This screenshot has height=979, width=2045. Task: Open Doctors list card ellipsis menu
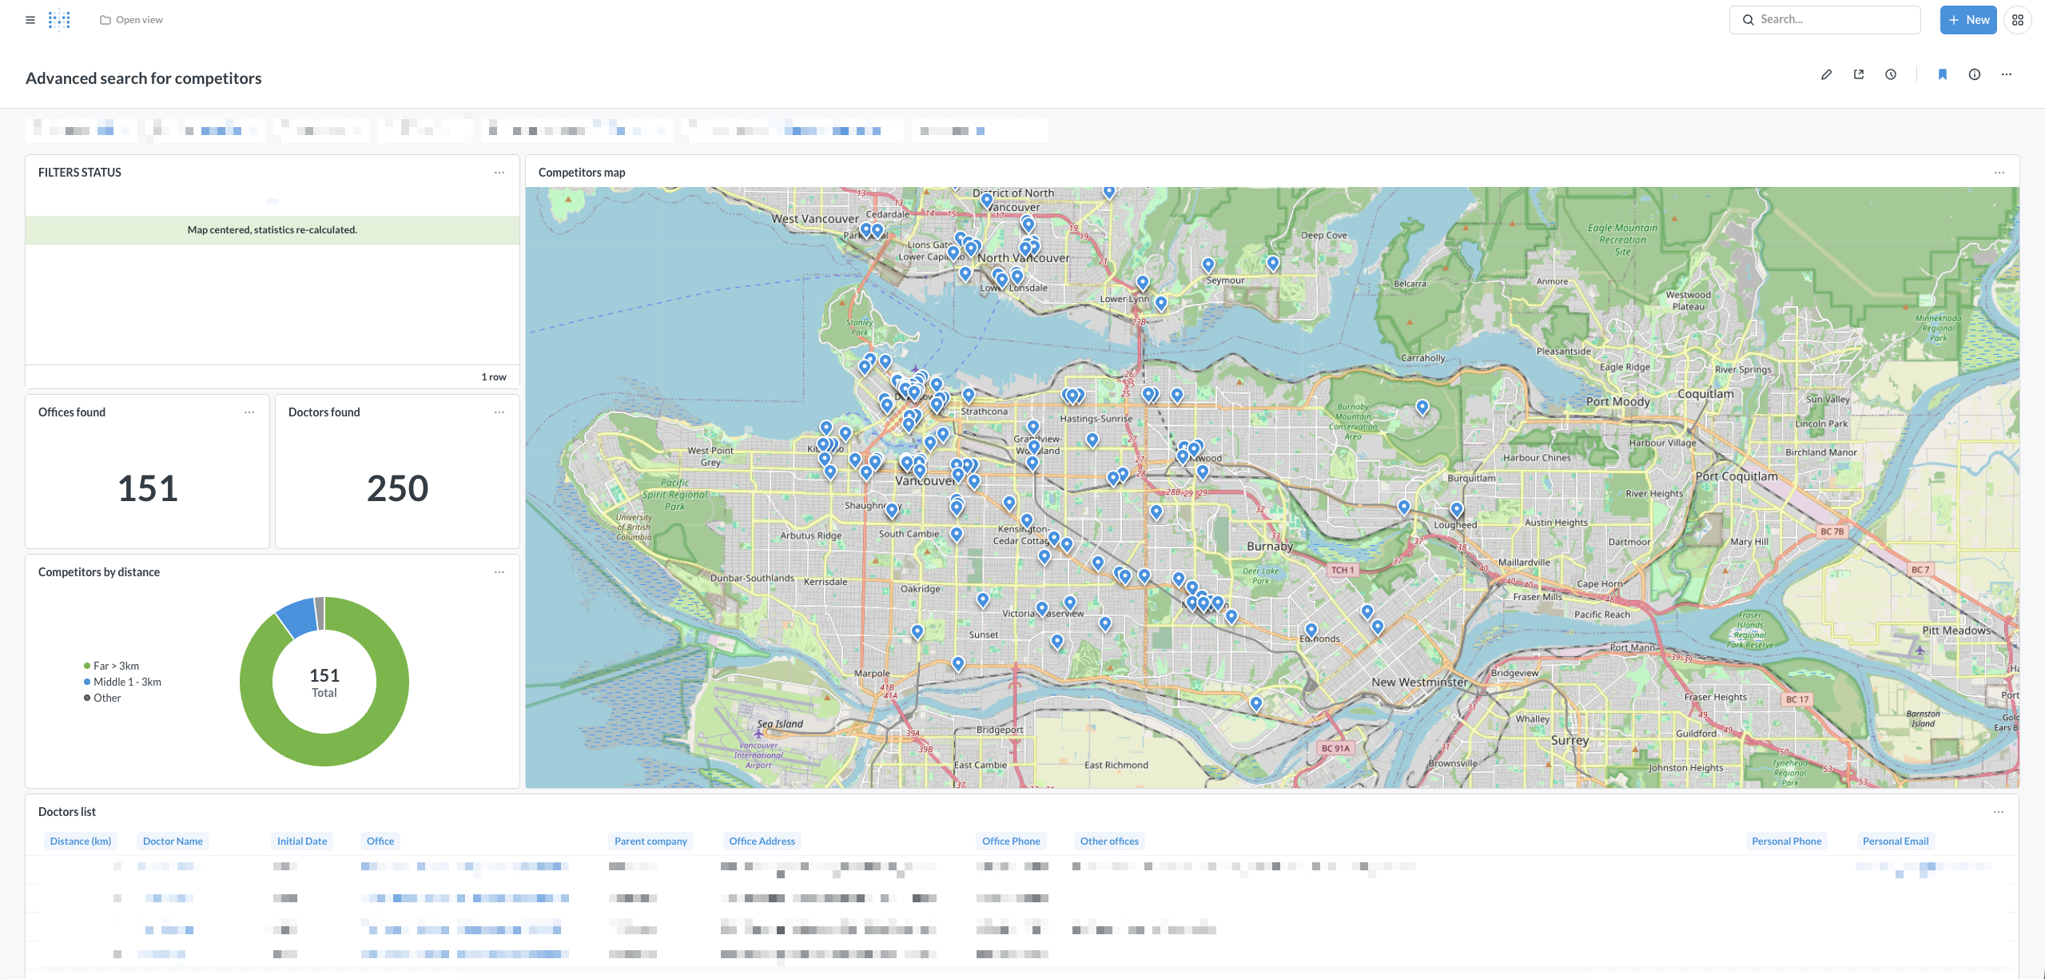(x=1999, y=812)
